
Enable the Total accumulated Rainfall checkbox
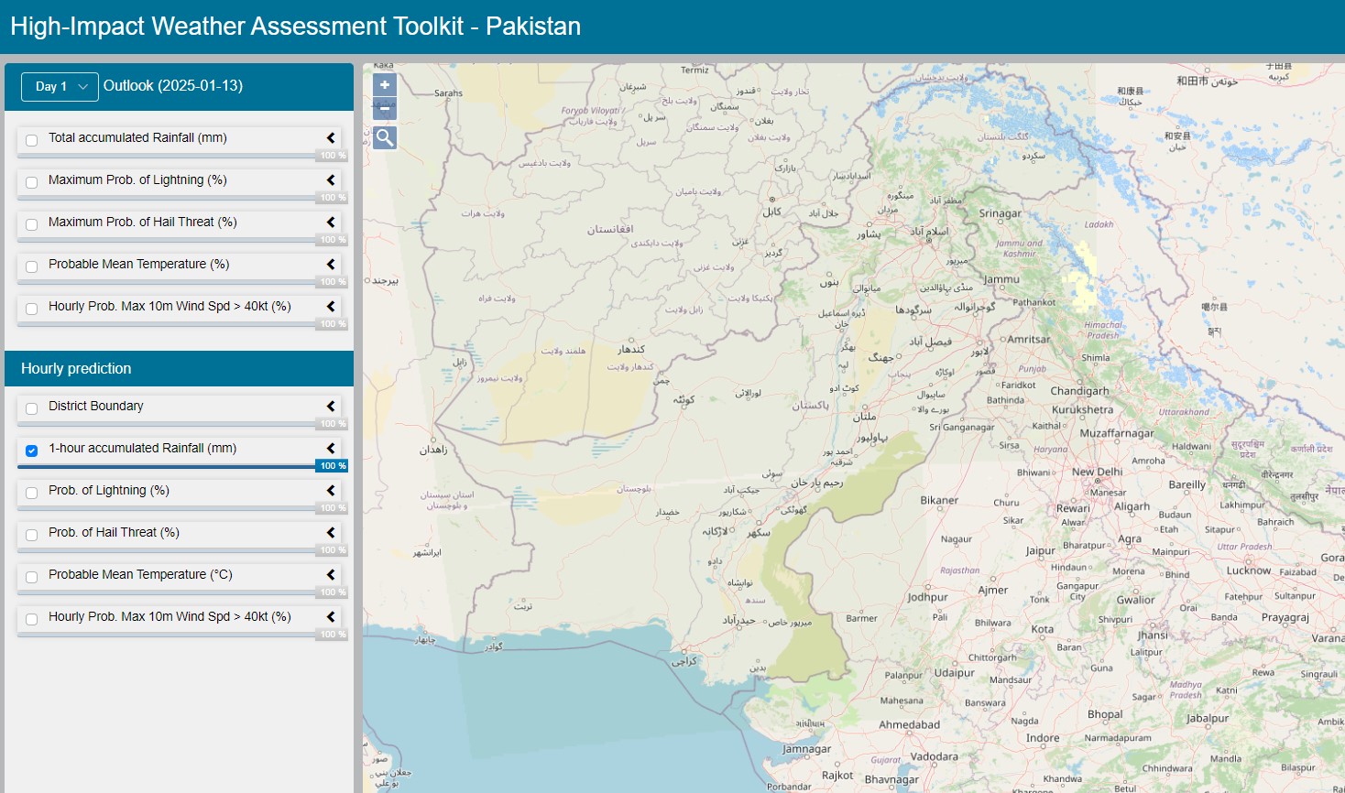click(32, 140)
